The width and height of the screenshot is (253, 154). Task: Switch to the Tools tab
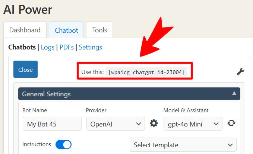click(99, 30)
